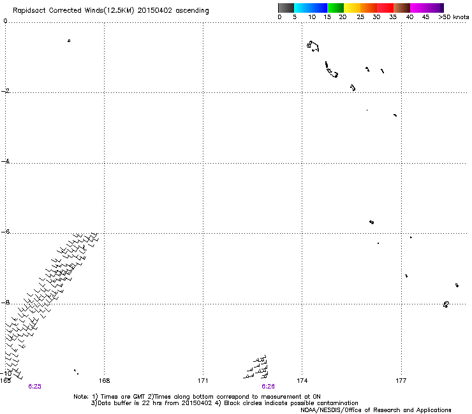Viewport: 472px width, 414px height.
Task: Click the '171' longitude axis label
Action: tap(203, 381)
